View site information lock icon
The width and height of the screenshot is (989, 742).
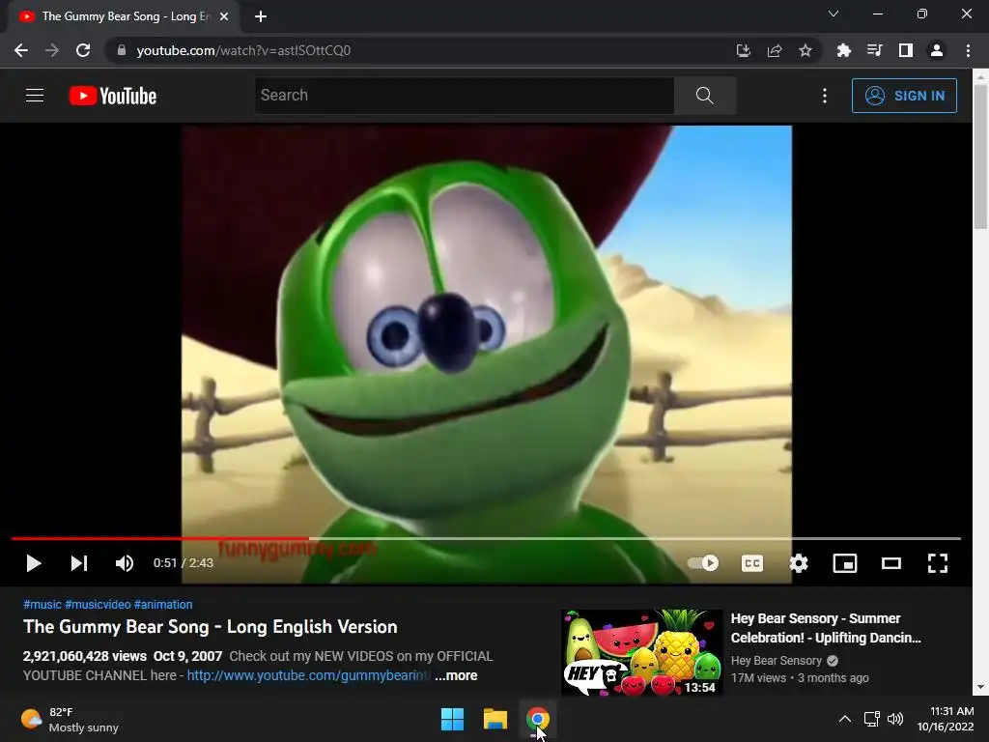(x=122, y=50)
